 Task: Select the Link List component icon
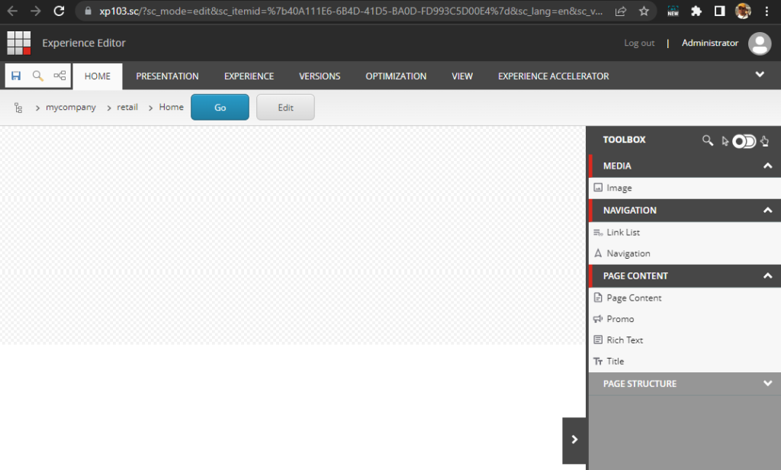(598, 232)
